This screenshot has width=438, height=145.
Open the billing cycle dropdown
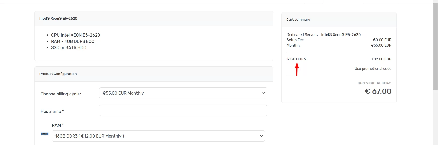tap(183, 93)
